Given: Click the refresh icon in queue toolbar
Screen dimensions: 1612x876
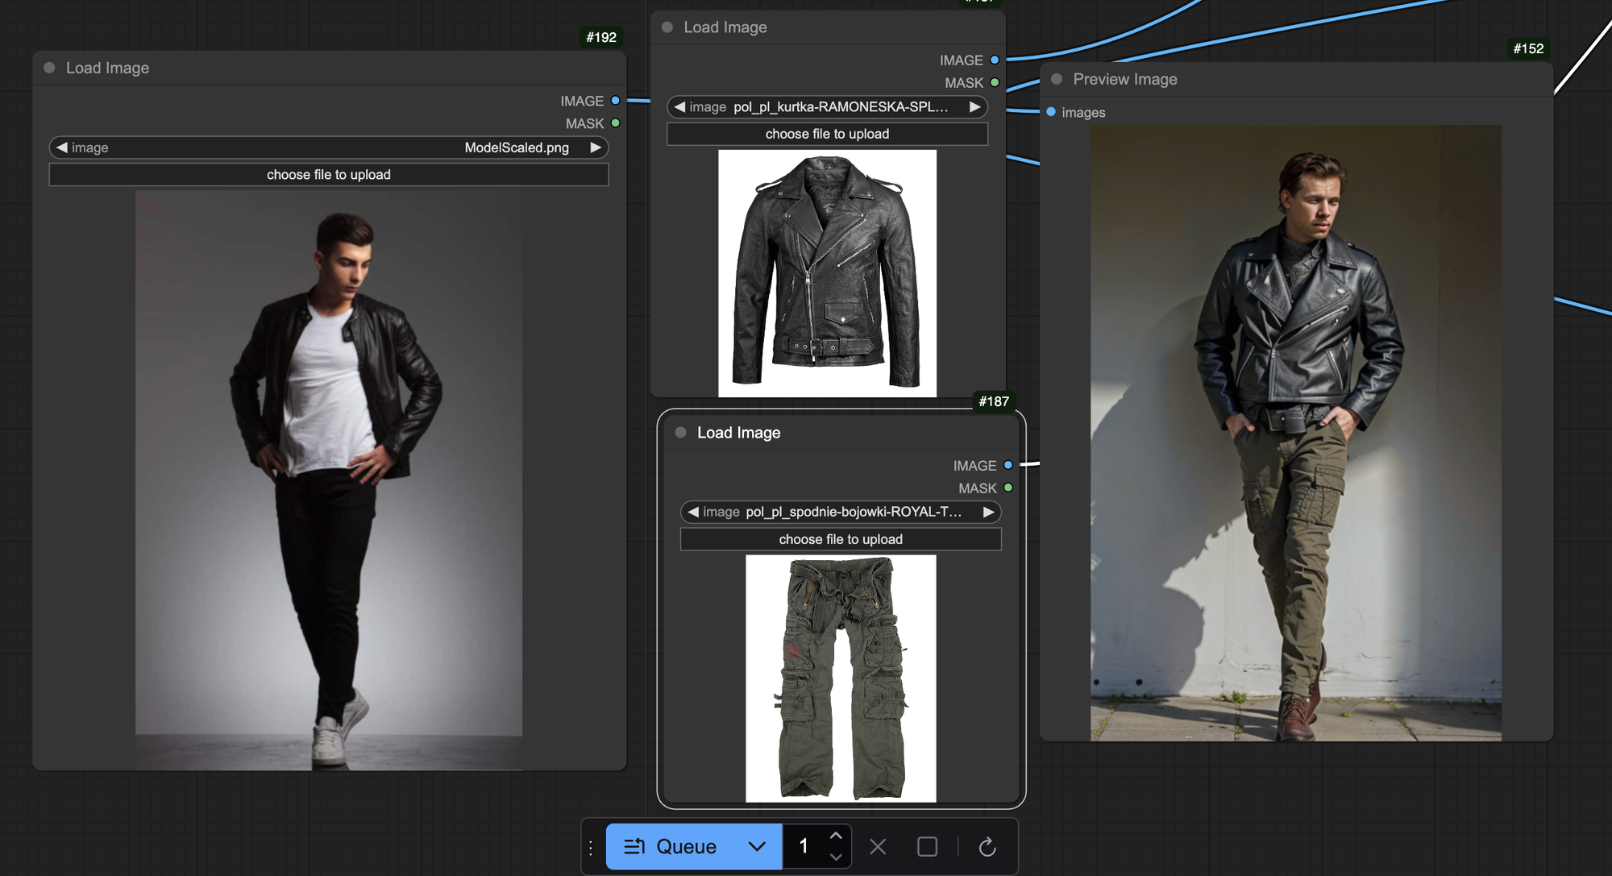Looking at the screenshot, I should 987,847.
